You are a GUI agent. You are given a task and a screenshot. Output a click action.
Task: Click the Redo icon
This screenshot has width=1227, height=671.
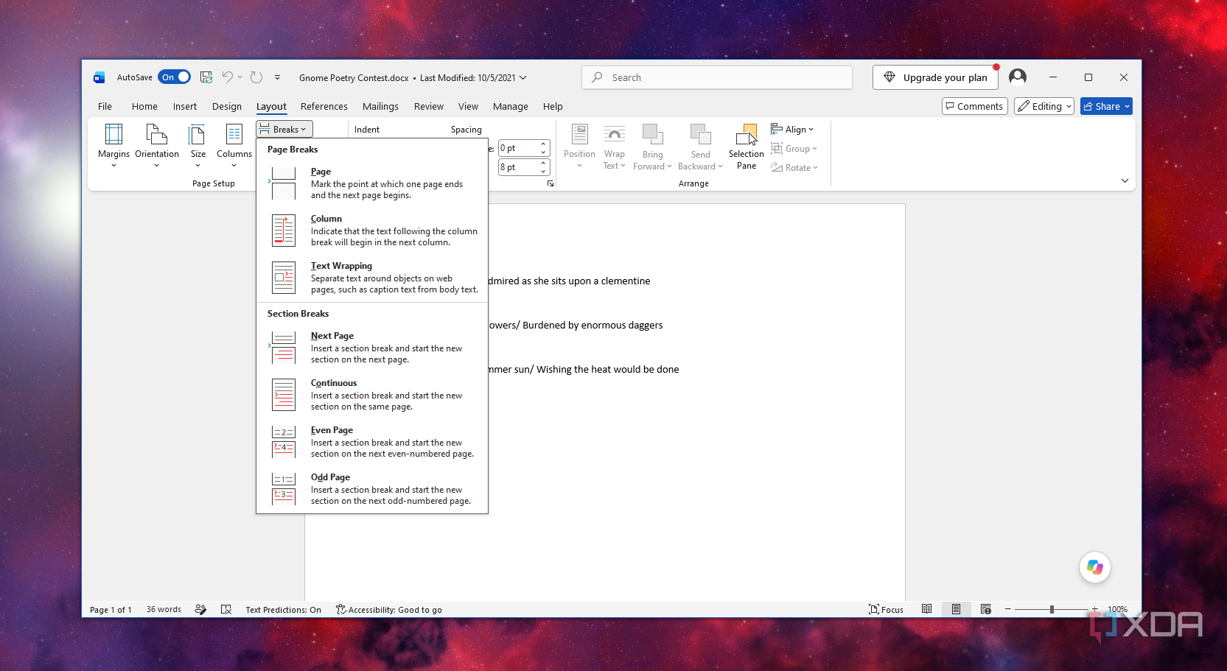[256, 77]
